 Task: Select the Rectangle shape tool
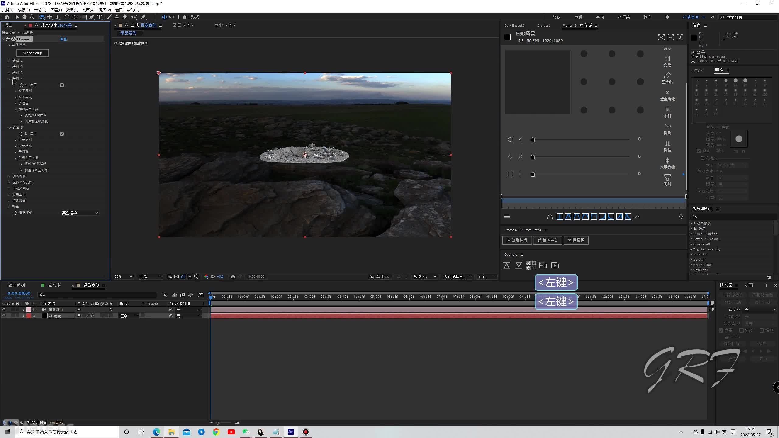[84, 17]
